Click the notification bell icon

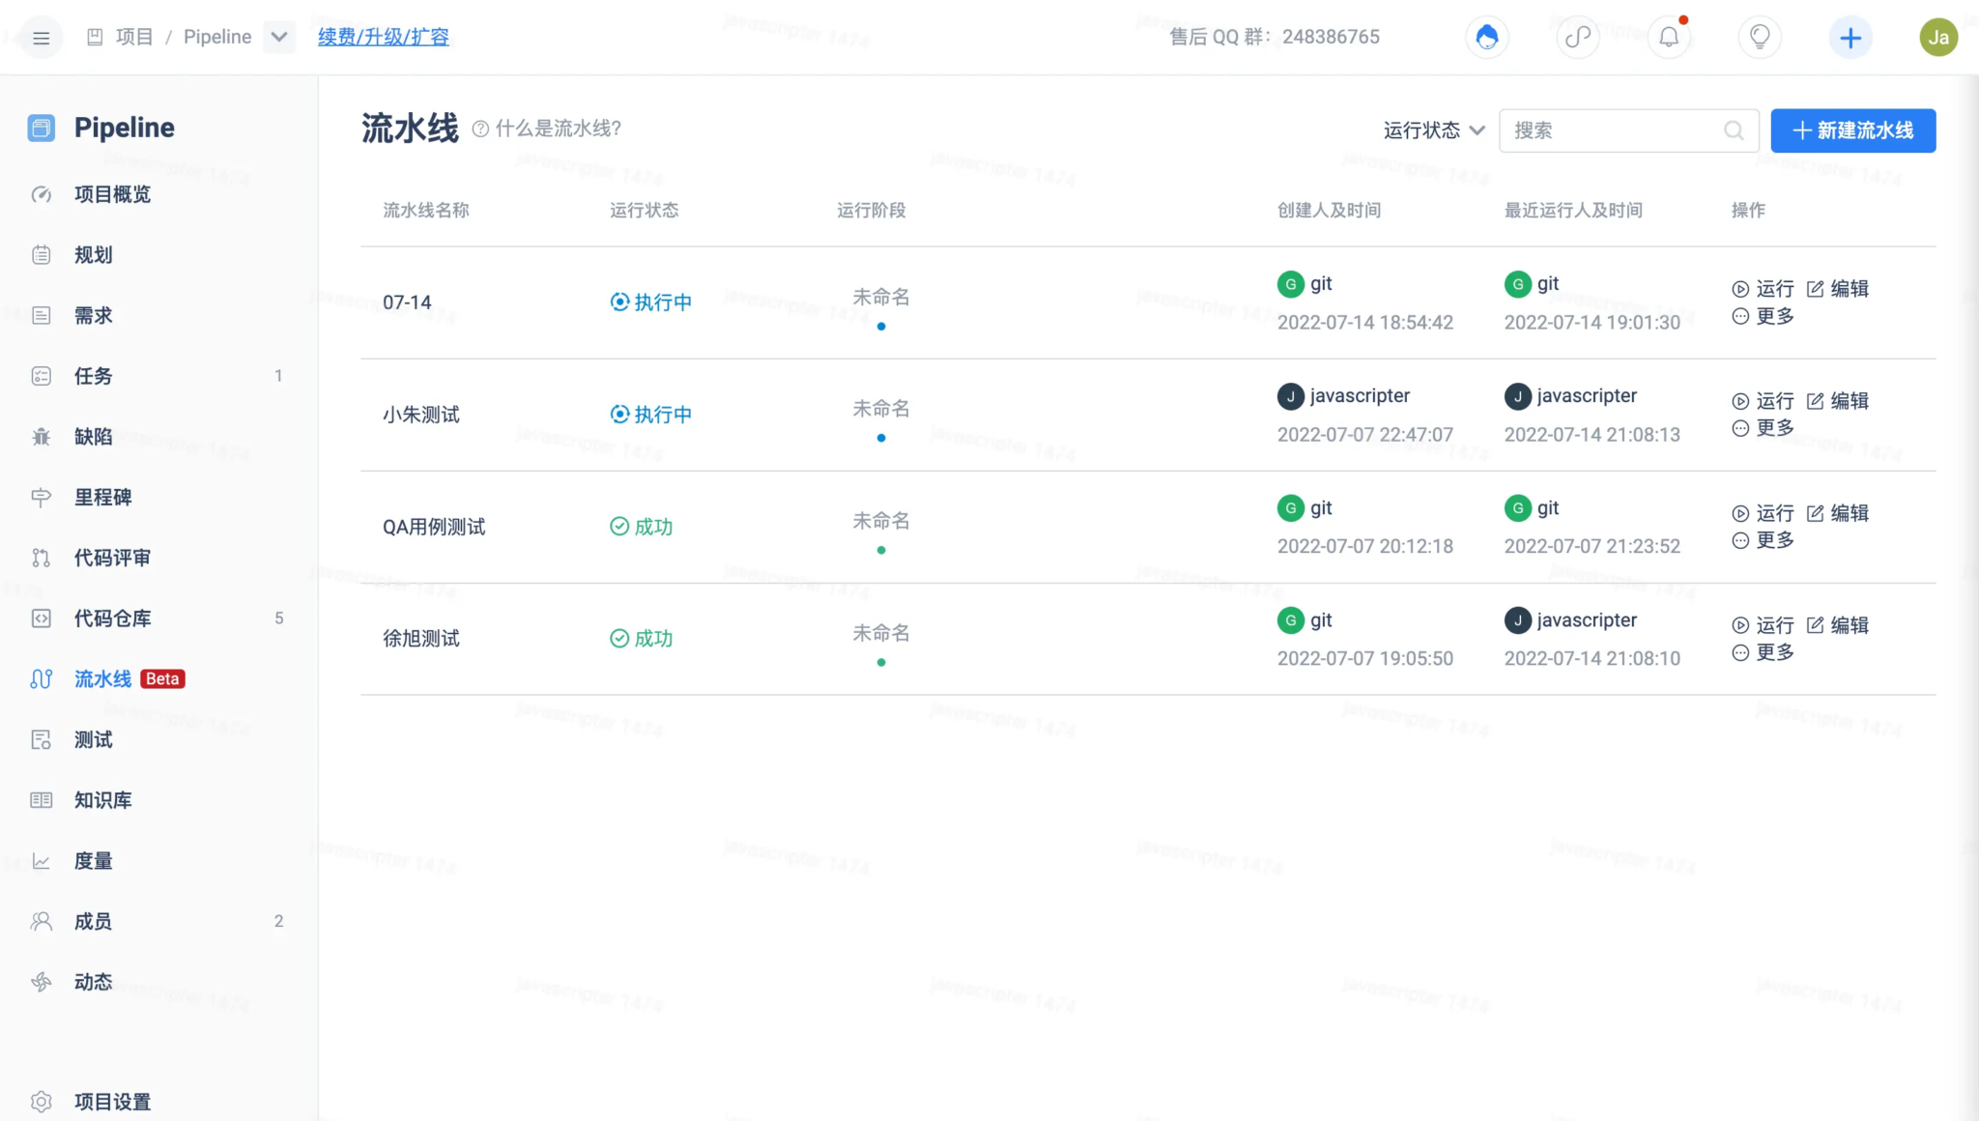1670,37
